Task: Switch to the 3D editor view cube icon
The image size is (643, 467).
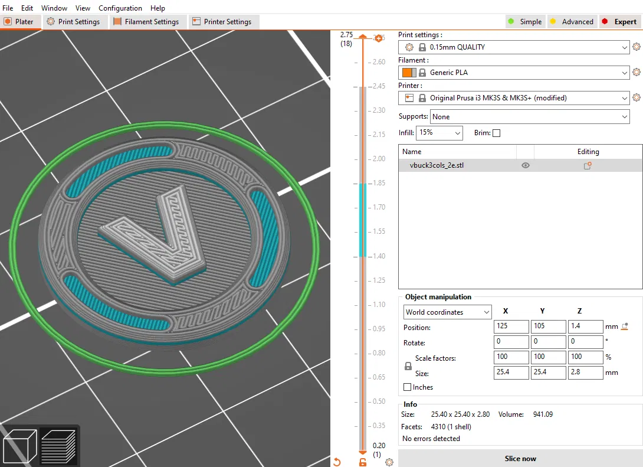Action: (x=19, y=446)
